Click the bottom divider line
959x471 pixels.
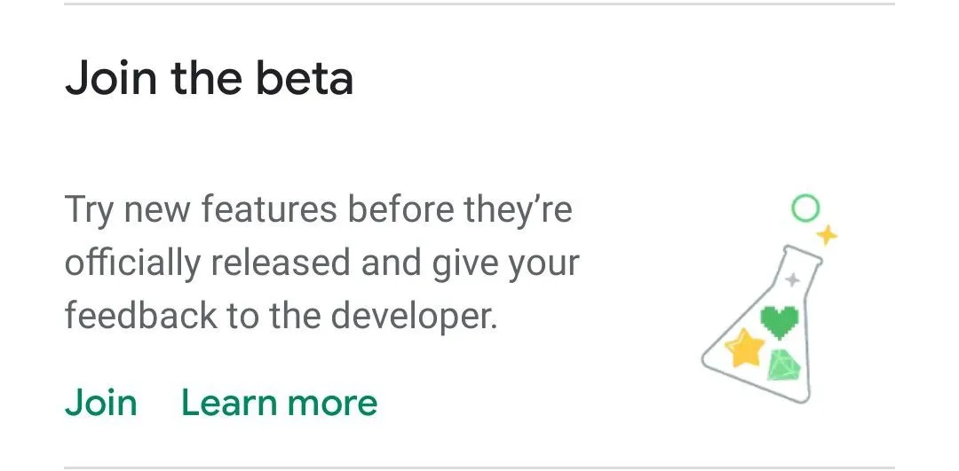tap(479, 467)
